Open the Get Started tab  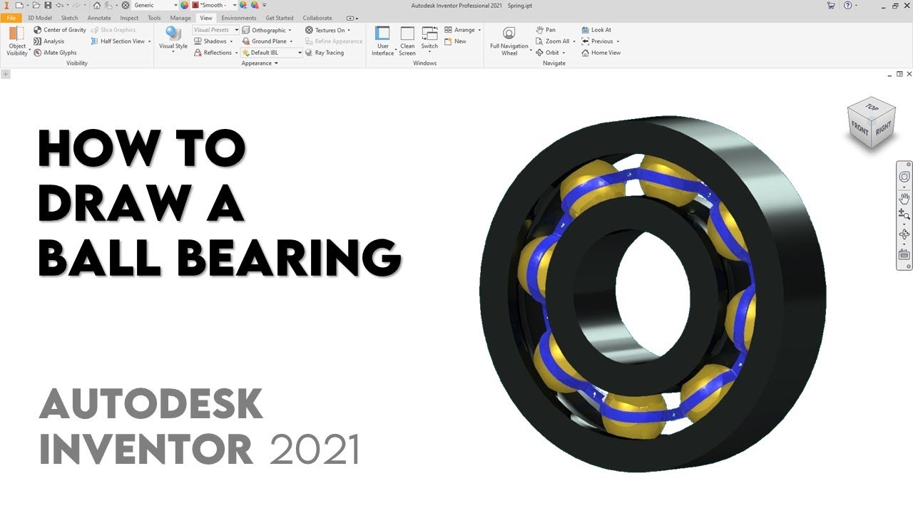tap(280, 18)
